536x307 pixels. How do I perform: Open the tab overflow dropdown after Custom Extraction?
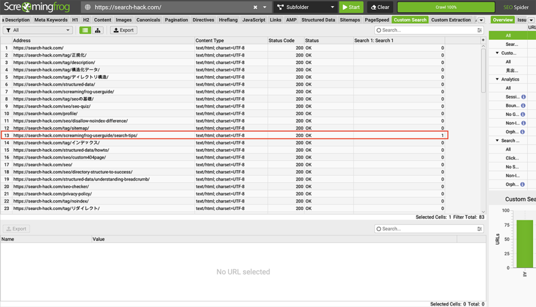click(x=481, y=20)
